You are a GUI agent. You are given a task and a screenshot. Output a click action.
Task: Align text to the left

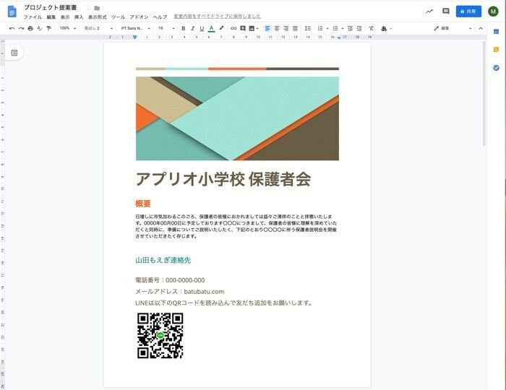point(267,28)
